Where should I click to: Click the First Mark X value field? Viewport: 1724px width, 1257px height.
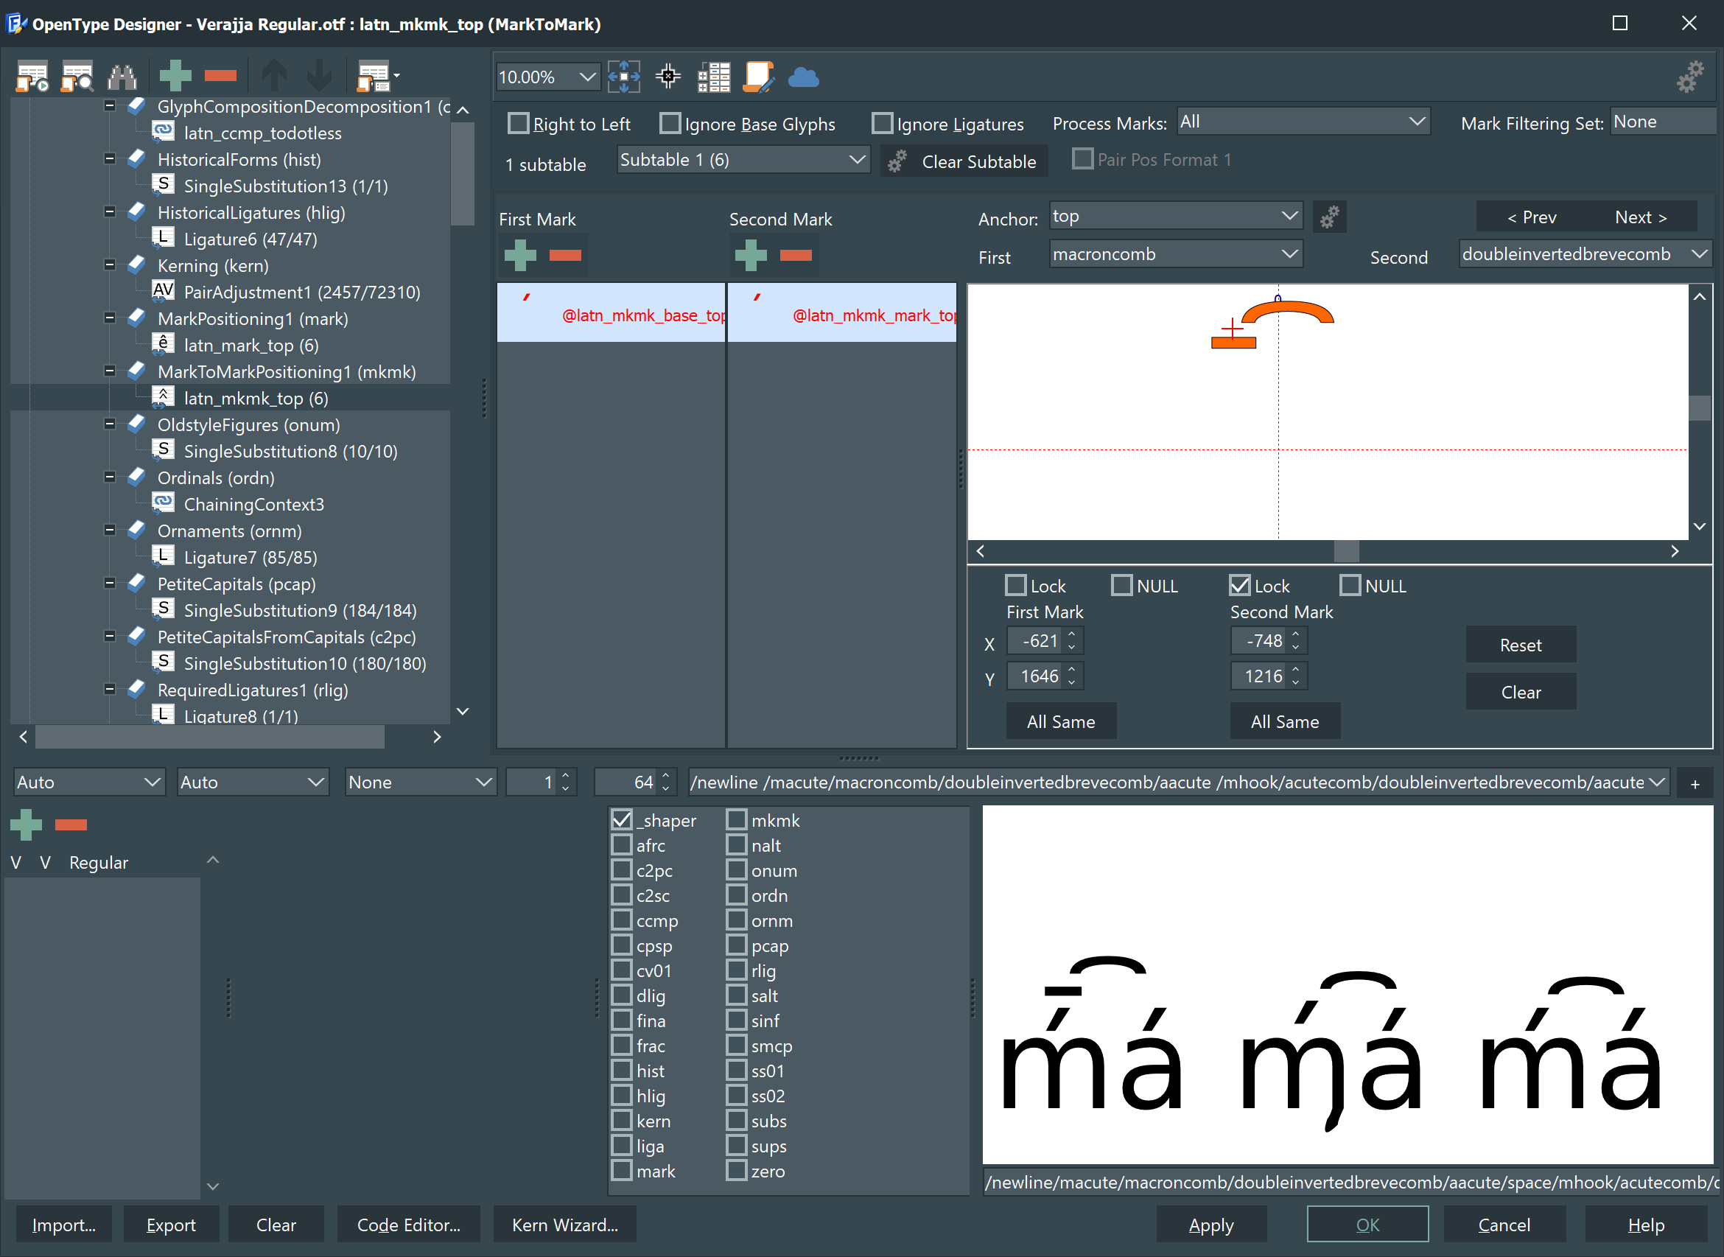[1035, 641]
